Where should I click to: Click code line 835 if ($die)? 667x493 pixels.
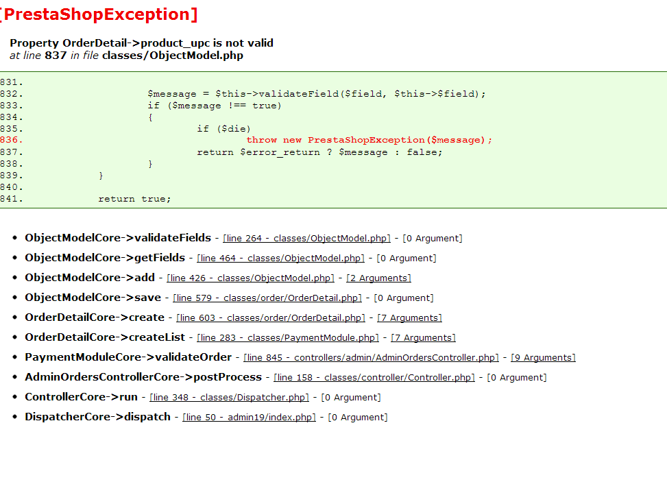click(223, 129)
